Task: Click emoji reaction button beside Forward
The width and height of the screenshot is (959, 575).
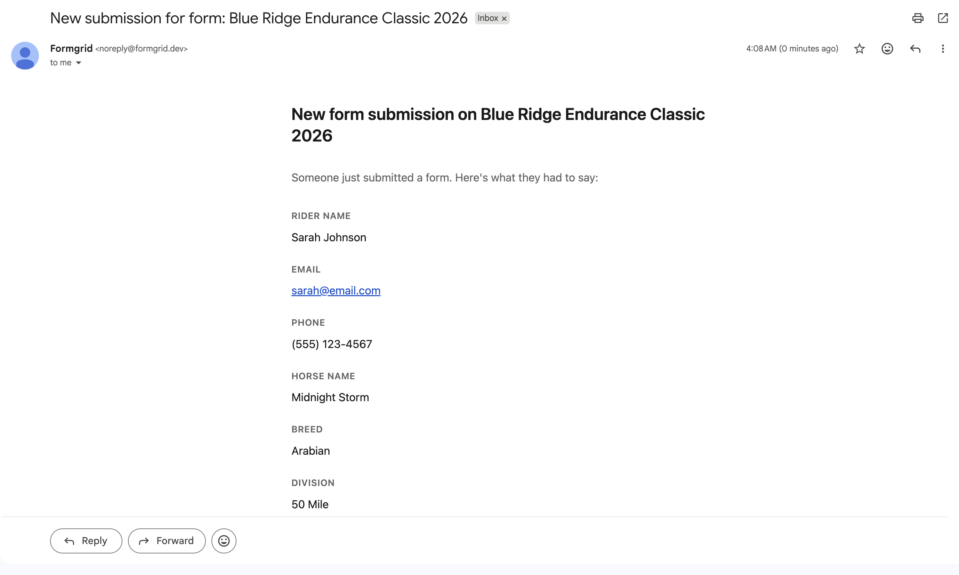Action: 224,541
